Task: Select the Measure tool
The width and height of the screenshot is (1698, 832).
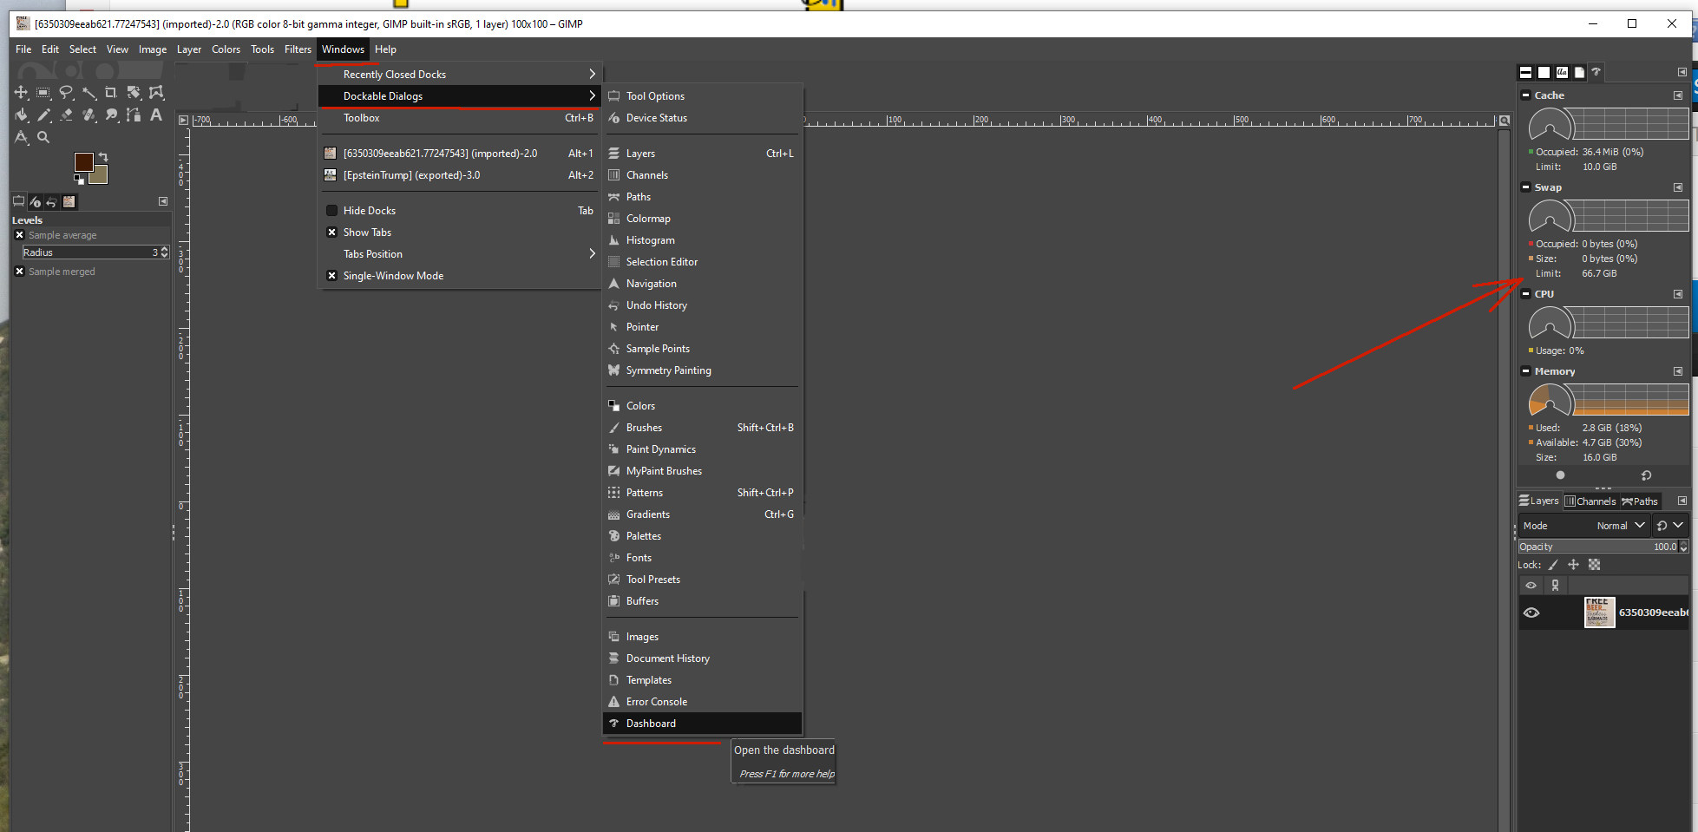Action: (x=21, y=137)
